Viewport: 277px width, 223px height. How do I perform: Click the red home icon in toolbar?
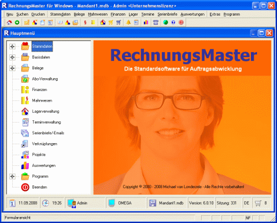coord(9,23)
